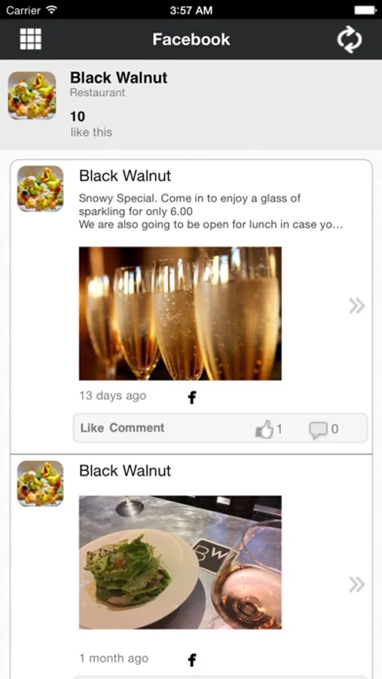Tap the refresh arrows icon
The height and width of the screenshot is (679, 382).
click(x=350, y=39)
